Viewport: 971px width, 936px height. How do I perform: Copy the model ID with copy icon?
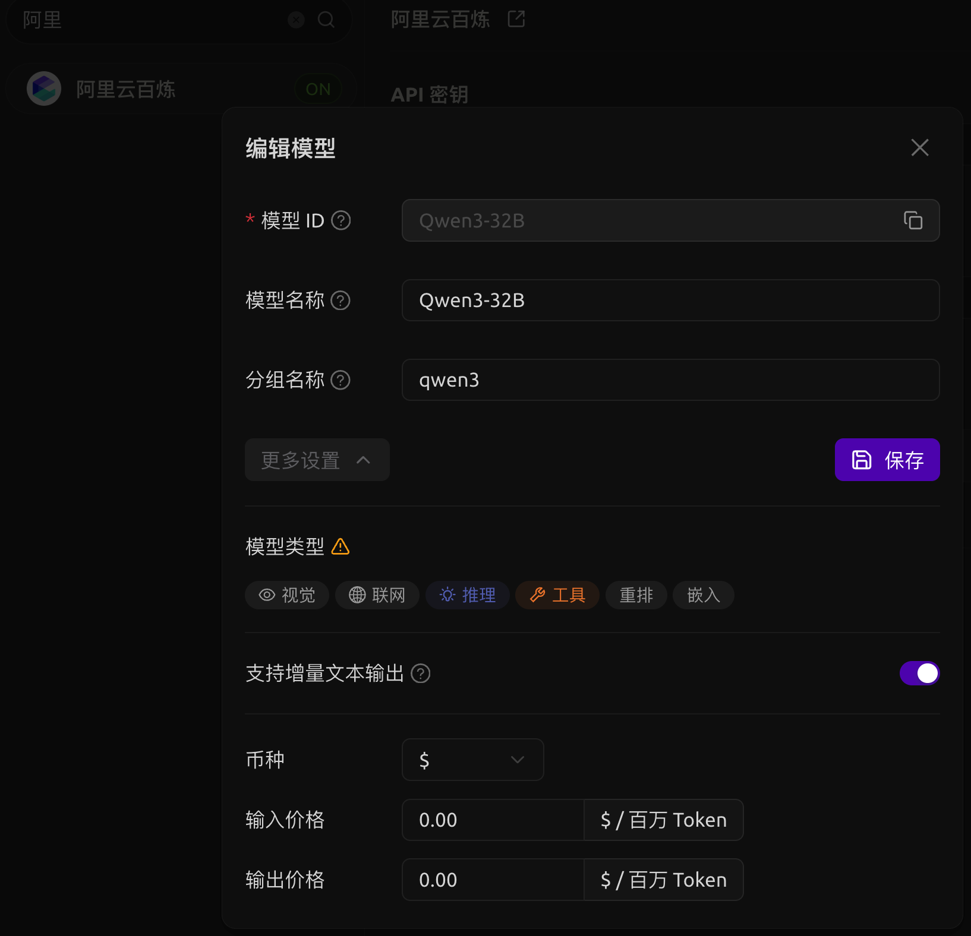coord(913,220)
